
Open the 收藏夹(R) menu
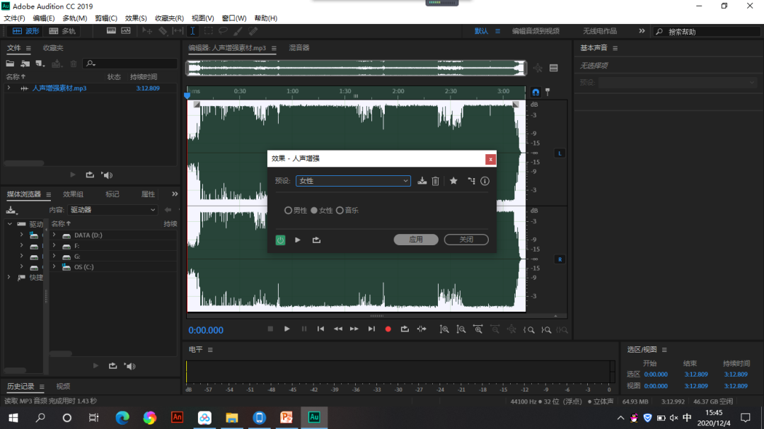[x=169, y=18]
